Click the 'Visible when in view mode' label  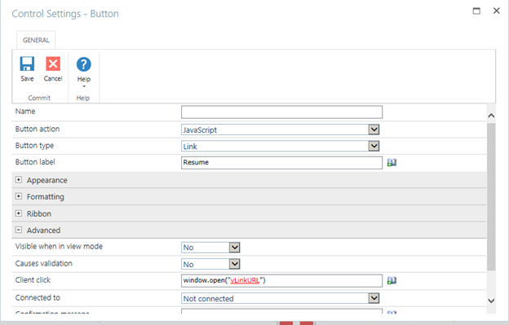(x=59, y=246)
